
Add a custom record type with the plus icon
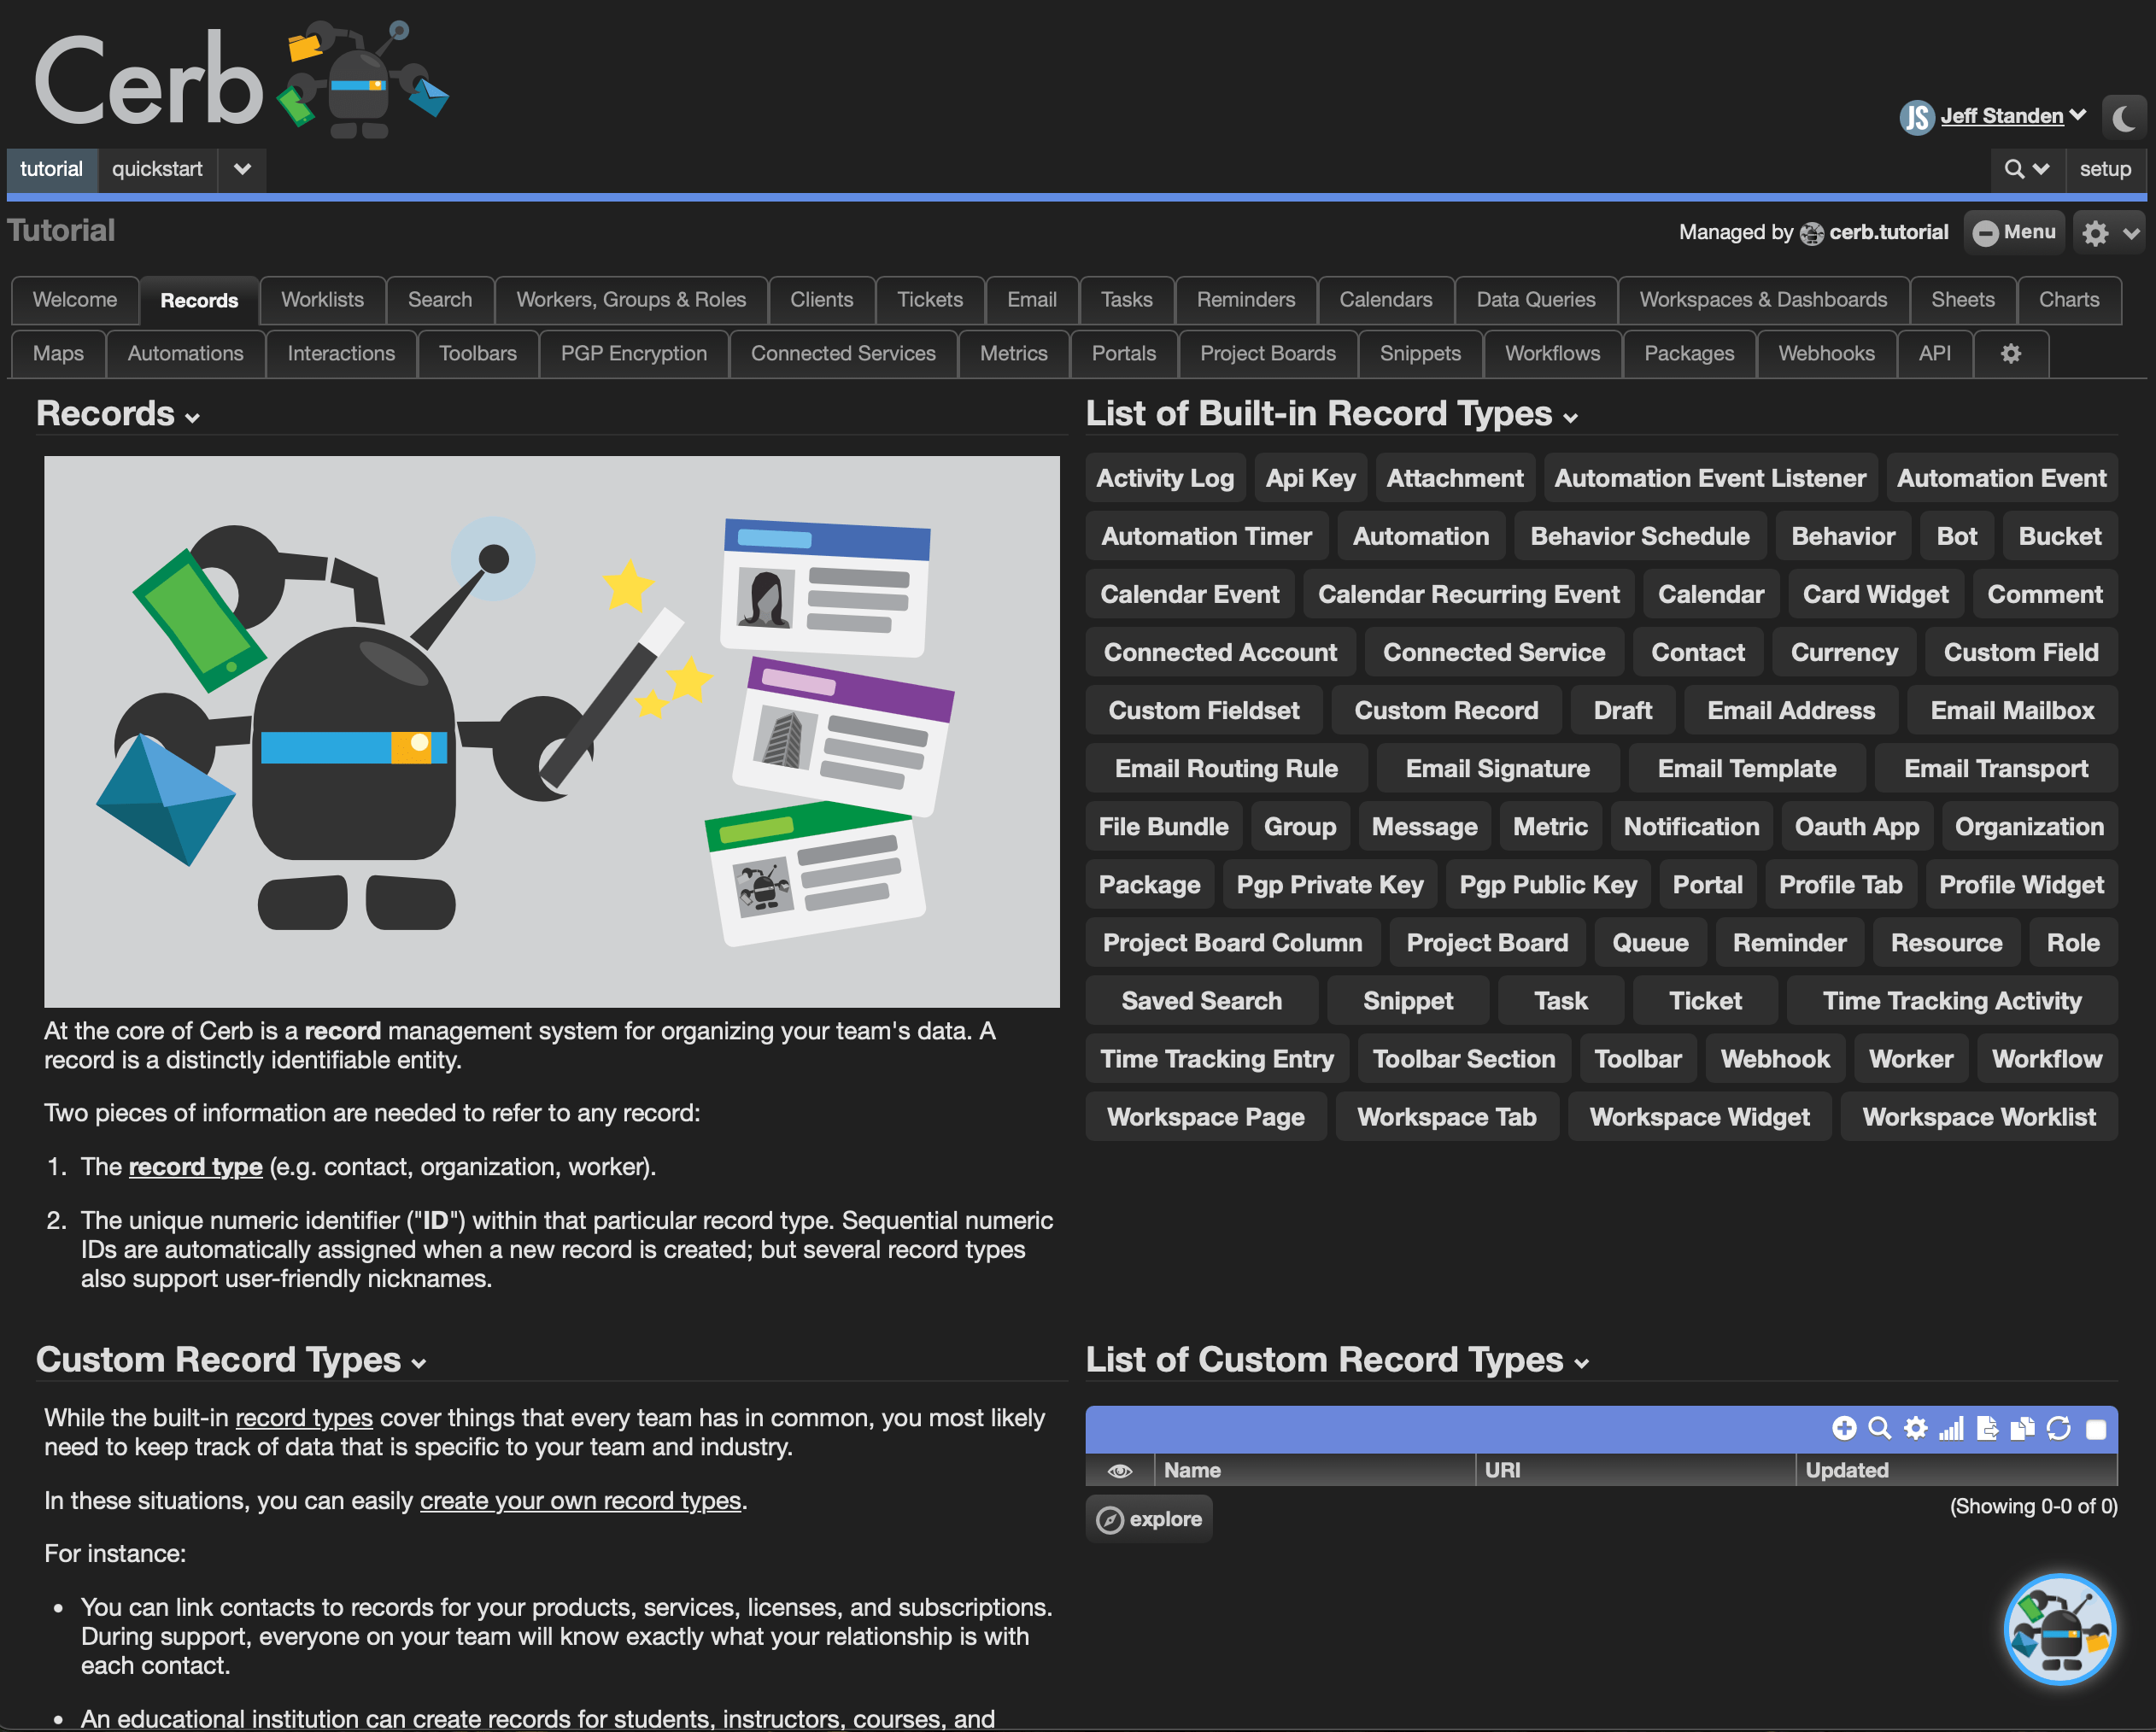(x=1844, y=1428)
